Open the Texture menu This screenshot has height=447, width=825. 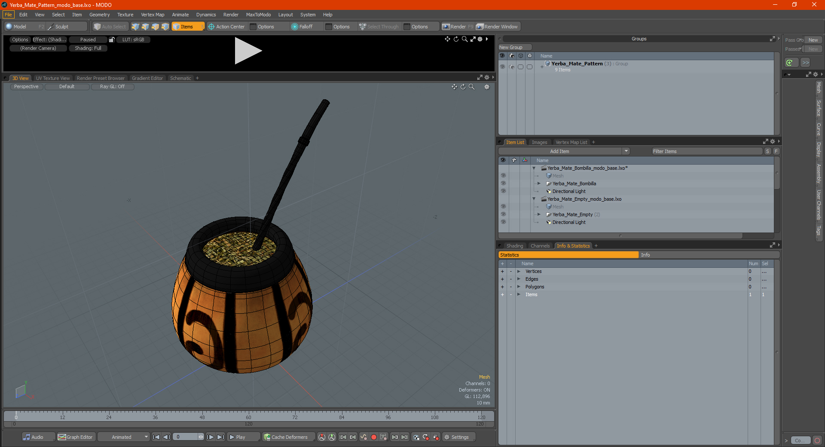tap(125, 15)
